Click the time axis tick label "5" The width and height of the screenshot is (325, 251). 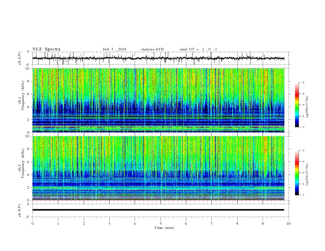click(x=160, y=224)
